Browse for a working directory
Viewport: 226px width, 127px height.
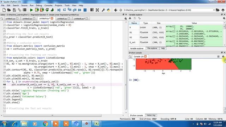[218, 10]
